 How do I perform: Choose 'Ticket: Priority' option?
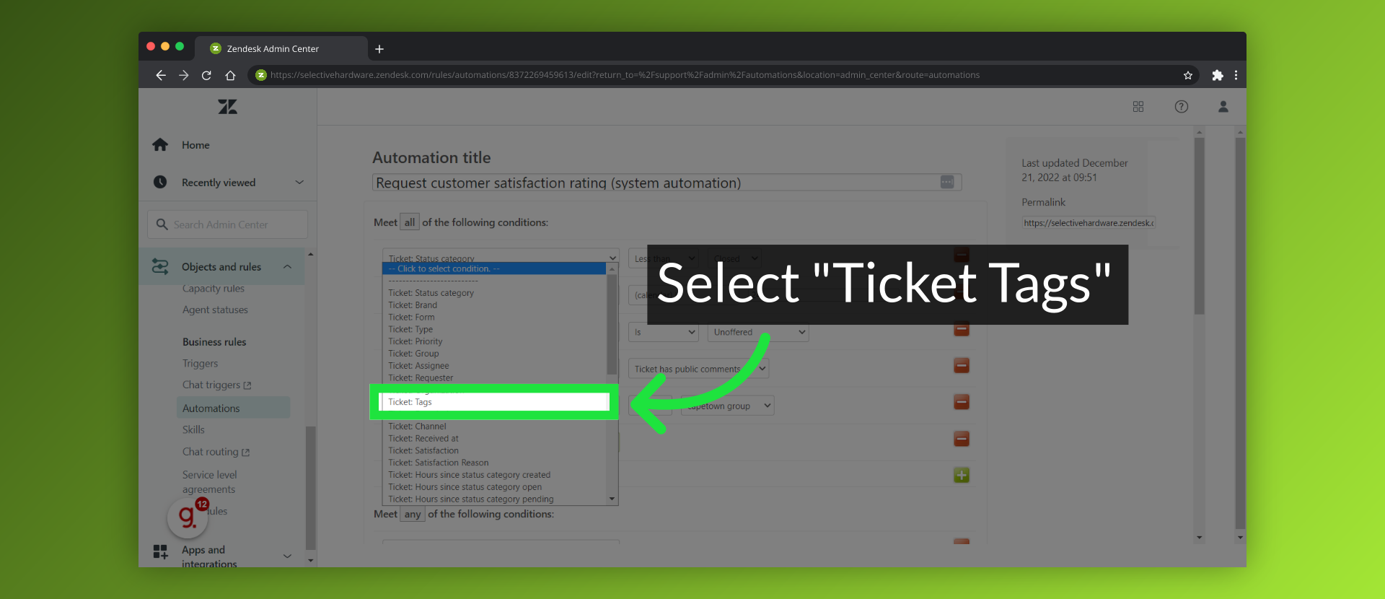tap(495, 341)
